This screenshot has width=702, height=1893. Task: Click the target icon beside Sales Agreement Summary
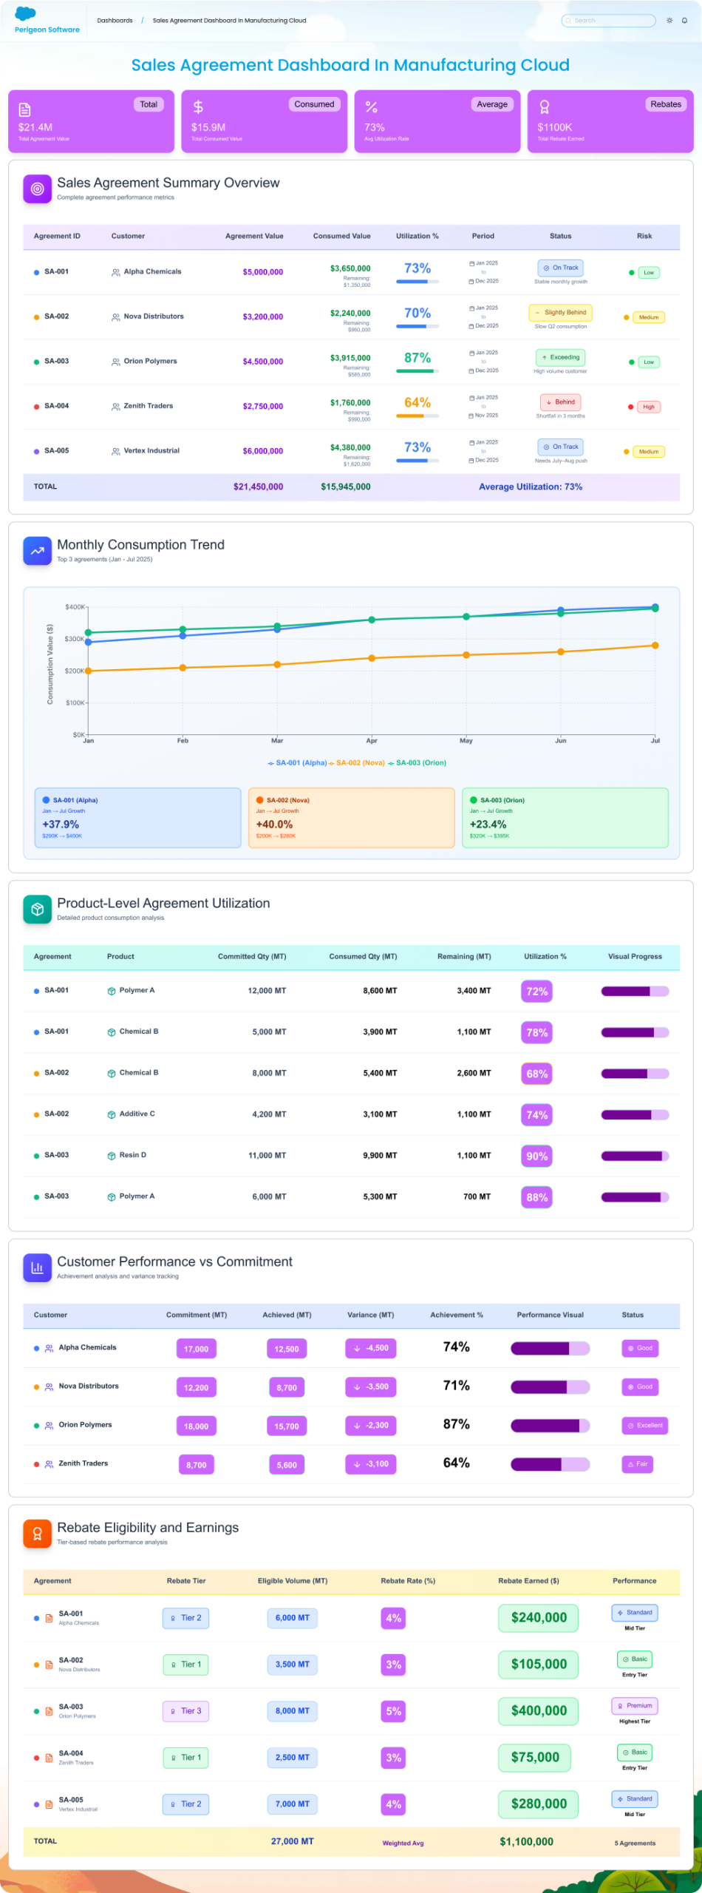tap(38, 189)
